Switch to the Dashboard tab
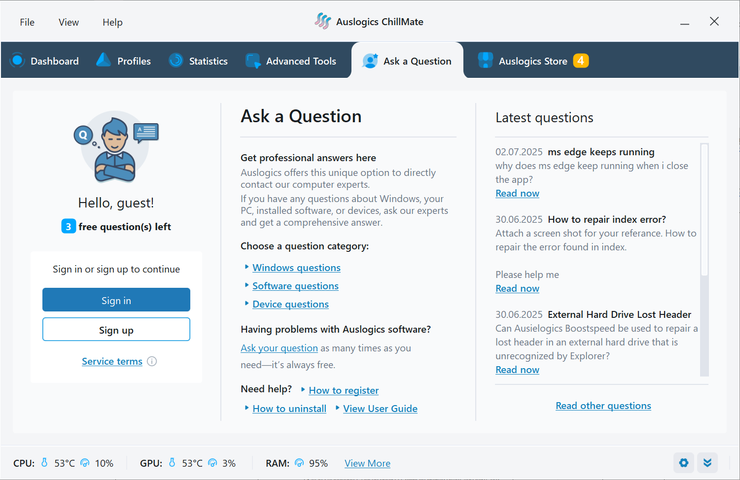This screenshot has height=480, width=740. pos(44,61)
